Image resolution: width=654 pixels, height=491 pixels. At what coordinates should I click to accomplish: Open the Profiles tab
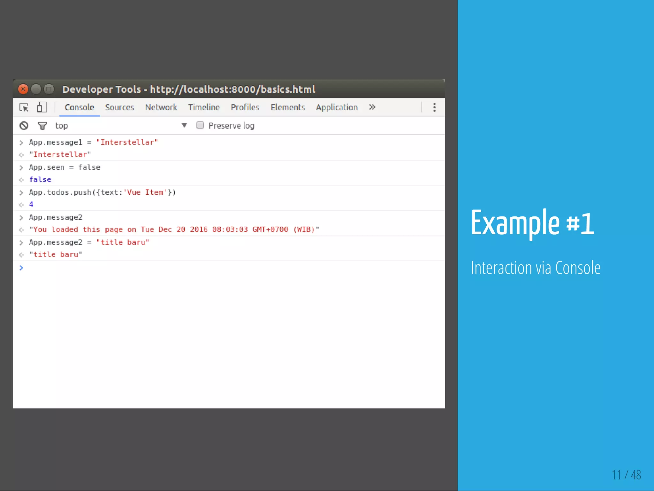click(x=245, y=107)
